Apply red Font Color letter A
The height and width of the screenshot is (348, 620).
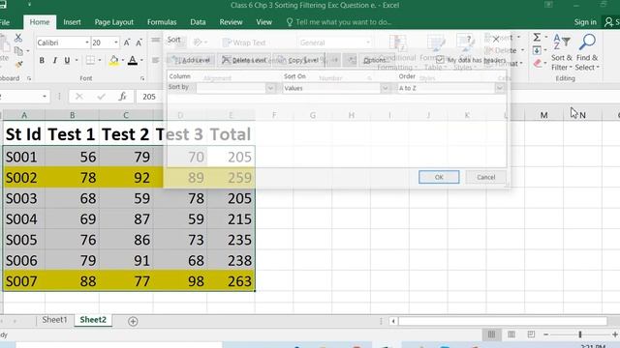pyautogui.click(x=133, y=60)
